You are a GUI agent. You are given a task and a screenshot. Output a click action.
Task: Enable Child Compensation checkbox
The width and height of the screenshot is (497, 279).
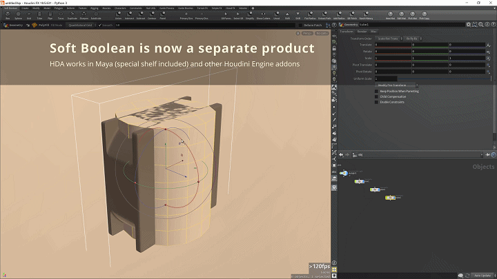pyautogui.click(x=377, y=96)
